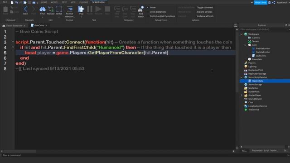Viewport: 290px width, 163px height.
Task: Click the Undo arrow in title bar
Action: pyautogui.click(x=16, y=2)
